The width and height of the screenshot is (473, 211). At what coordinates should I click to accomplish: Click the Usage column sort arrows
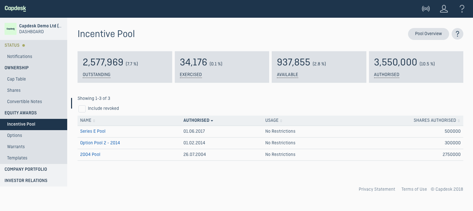click(281, 120)
